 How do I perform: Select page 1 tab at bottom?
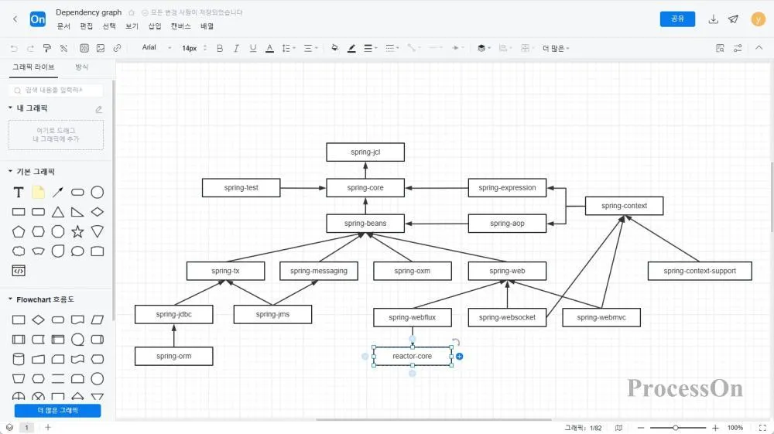point(26,428)
